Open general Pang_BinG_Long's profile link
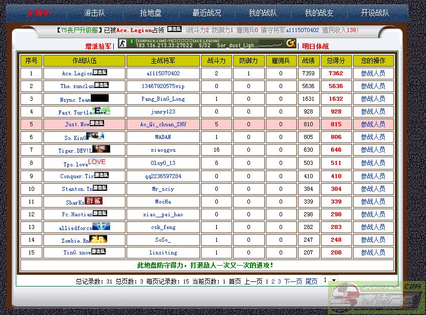Viewport: 426px width, 315px height. pyautogui.click(x=163, y=99)
